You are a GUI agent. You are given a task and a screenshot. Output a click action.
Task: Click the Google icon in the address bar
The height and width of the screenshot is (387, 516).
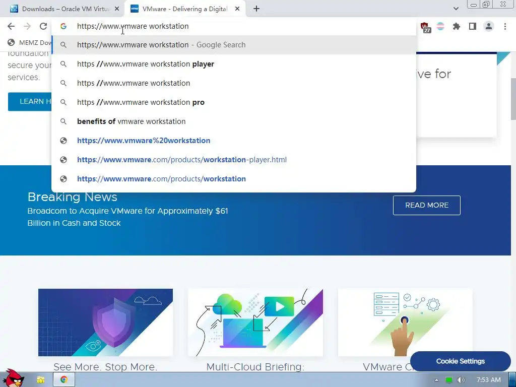(63, 26)
